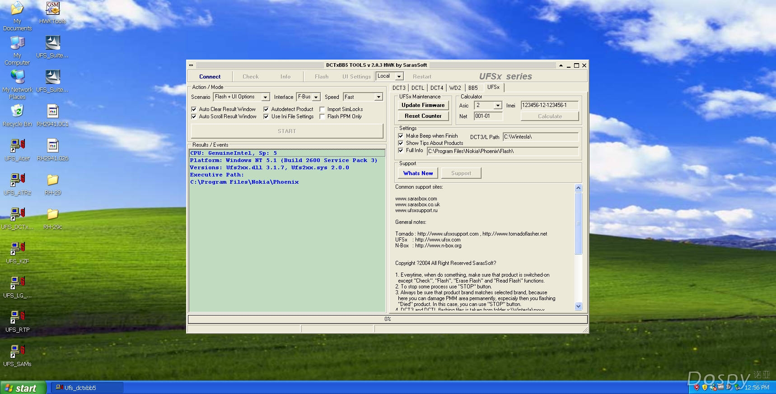Switch to the DCT4 tab
This screenshot has height=394, width=776.
click(x=437, y=88)
